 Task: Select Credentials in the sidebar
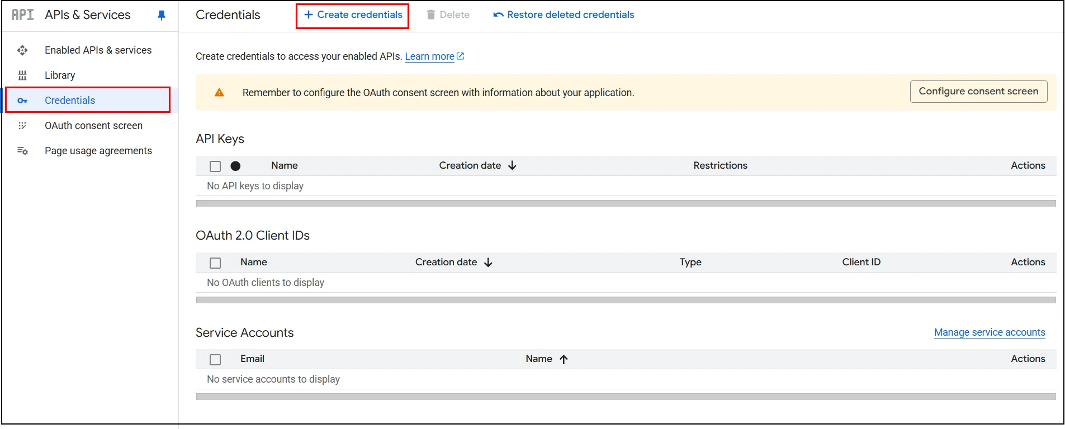pyautogui.click(x=70, y=101)
